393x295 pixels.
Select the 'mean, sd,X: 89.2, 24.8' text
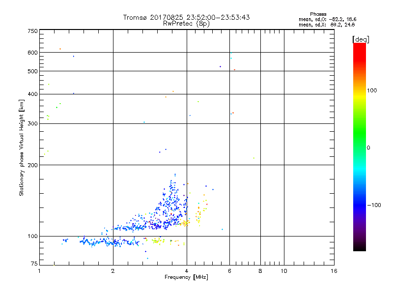pyautogui.click(x=327, y=25)
